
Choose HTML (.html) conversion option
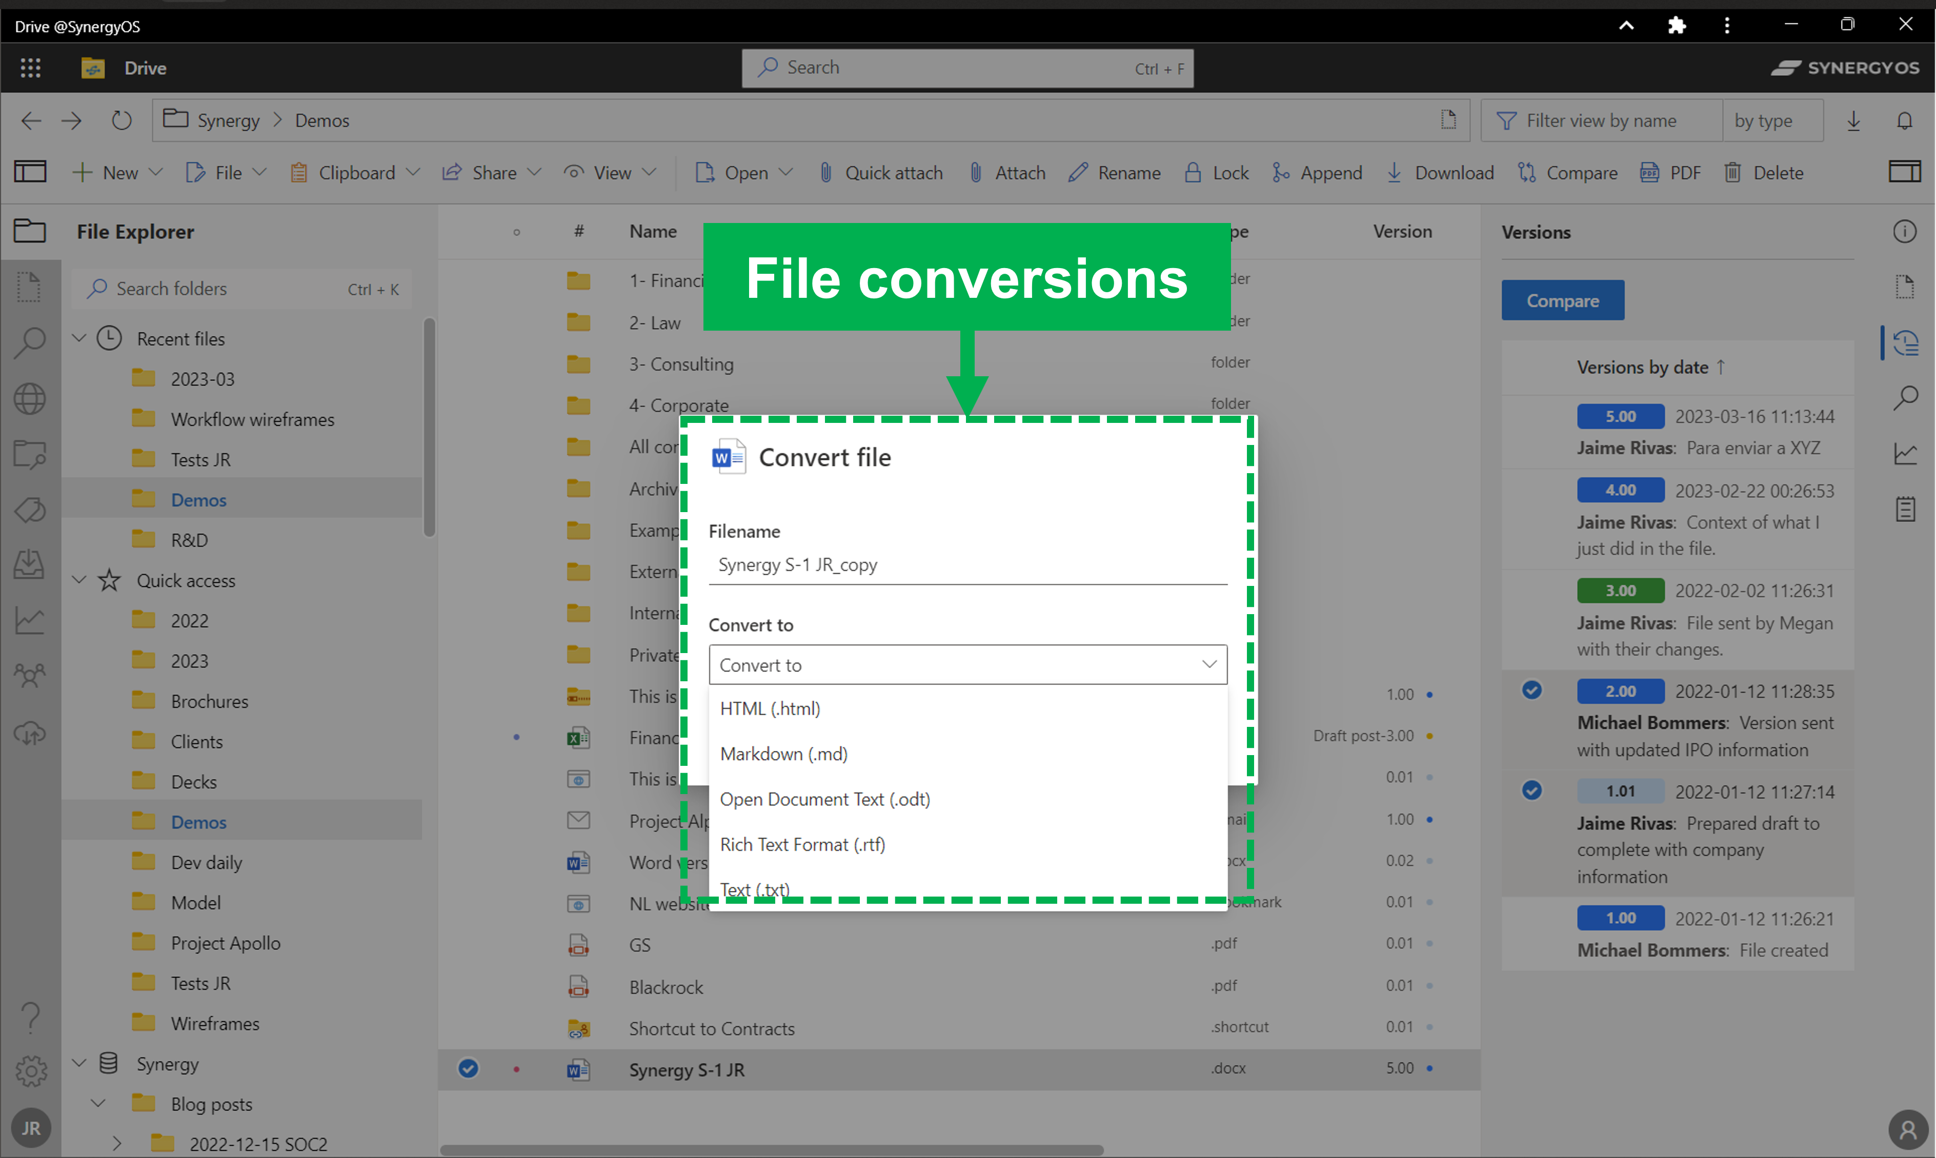click(x=967, y=708)
